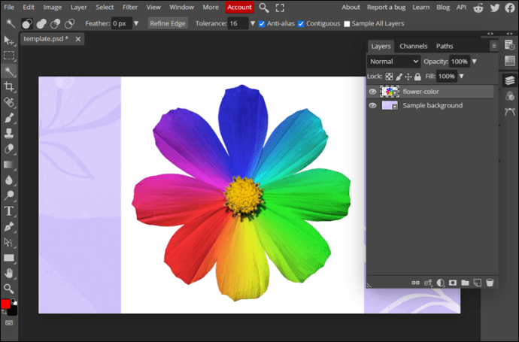The width and height of the screenshot is (519, 342).
Task: Select the Rectangle Select tool
Action: 9,56
